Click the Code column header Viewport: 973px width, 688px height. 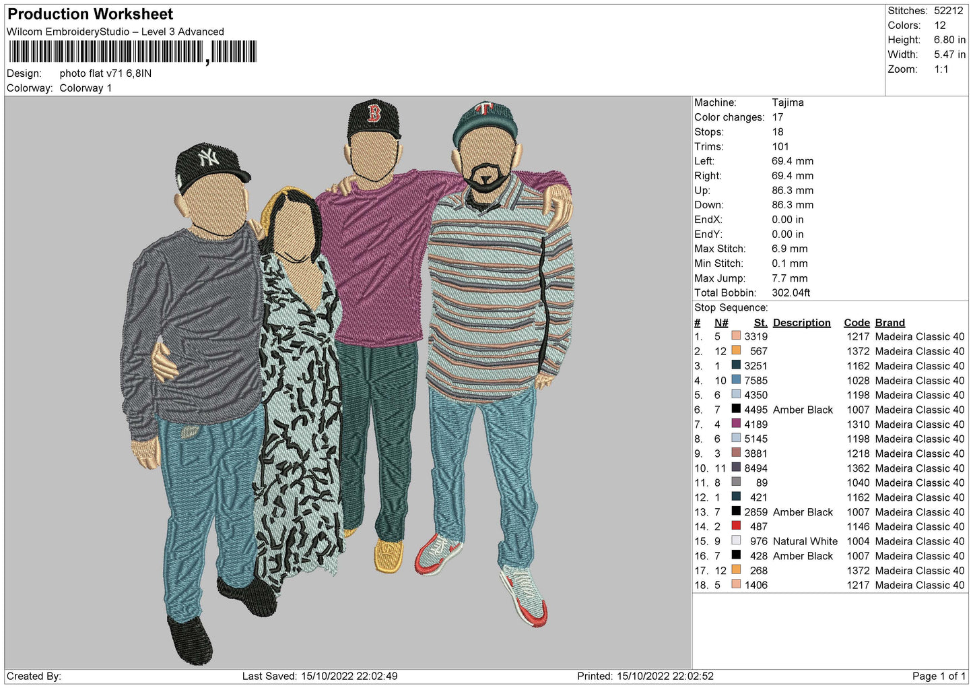[x=857, y=323]
